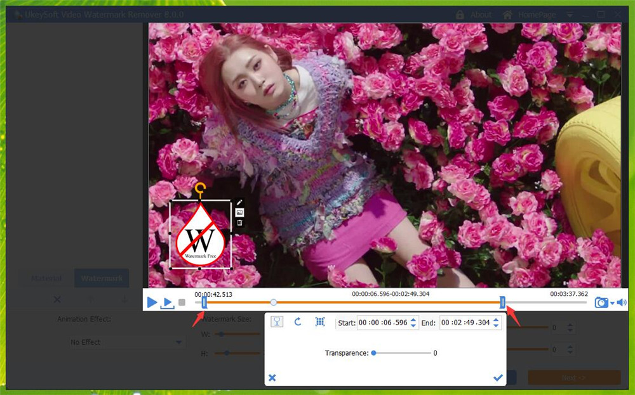Confirm watermark settings with the checkmark

pyautogui.click(x=498, y=377)
